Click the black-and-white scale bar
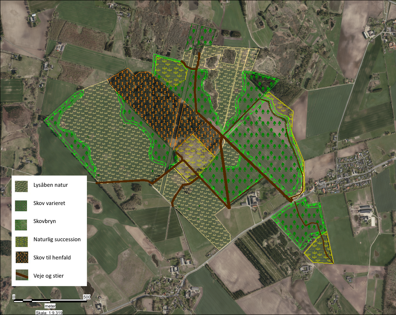396x315 pixels. point(50,301)
